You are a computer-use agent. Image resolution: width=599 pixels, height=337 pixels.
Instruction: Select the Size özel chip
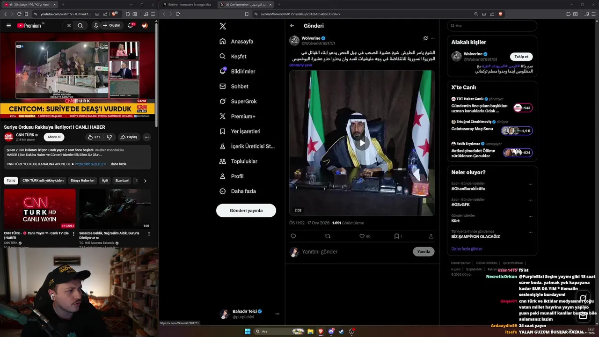[122, 180]
